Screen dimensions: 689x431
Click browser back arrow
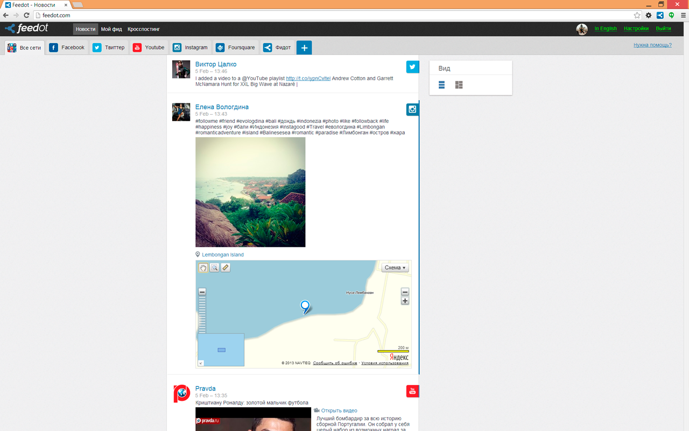(6, 15)
